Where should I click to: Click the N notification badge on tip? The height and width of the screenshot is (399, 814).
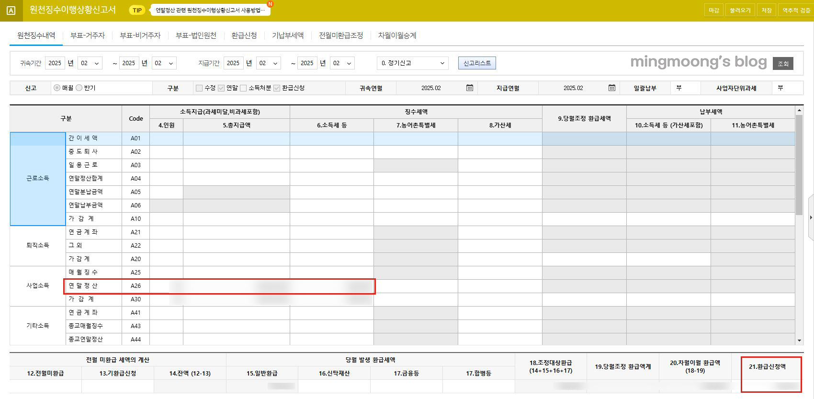(x=271, y=3)
